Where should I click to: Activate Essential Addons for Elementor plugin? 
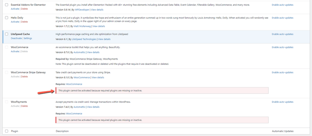coord(15,9)
